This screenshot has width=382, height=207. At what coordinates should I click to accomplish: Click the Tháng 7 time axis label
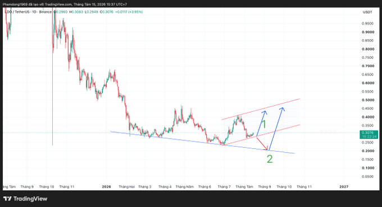(224, 187)
